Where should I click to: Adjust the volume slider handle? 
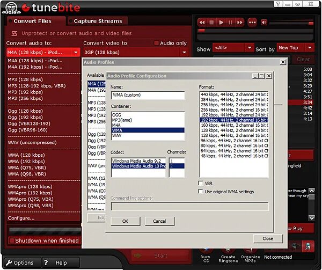click(x=311, y=23)
